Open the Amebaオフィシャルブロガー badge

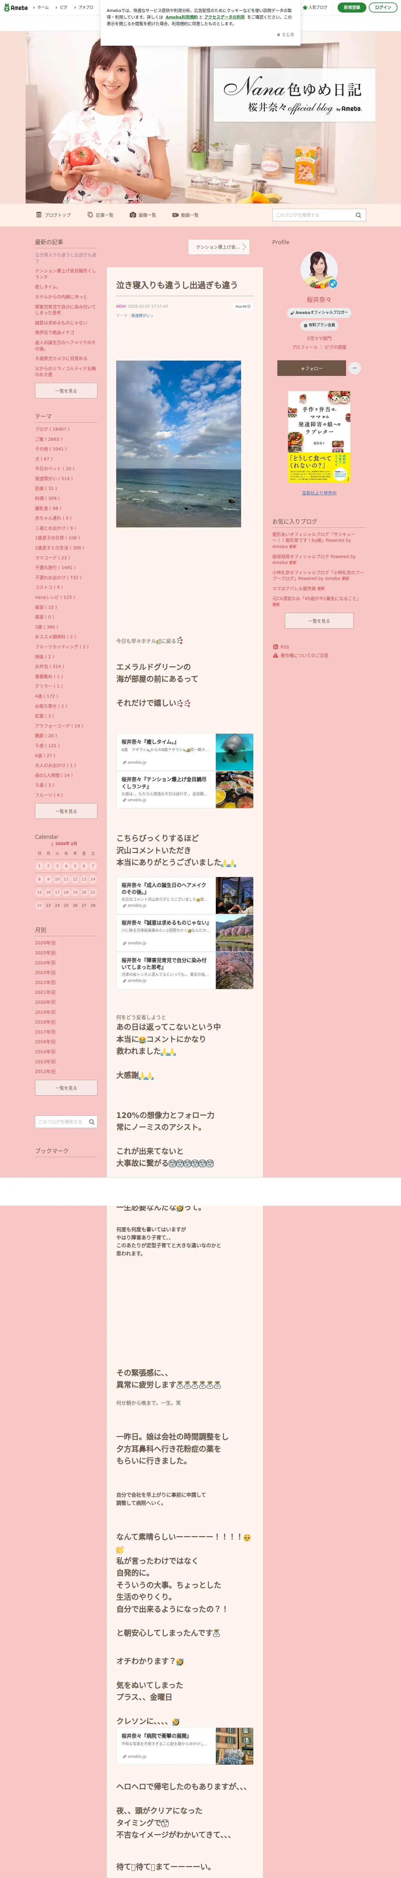coord(319,312)
